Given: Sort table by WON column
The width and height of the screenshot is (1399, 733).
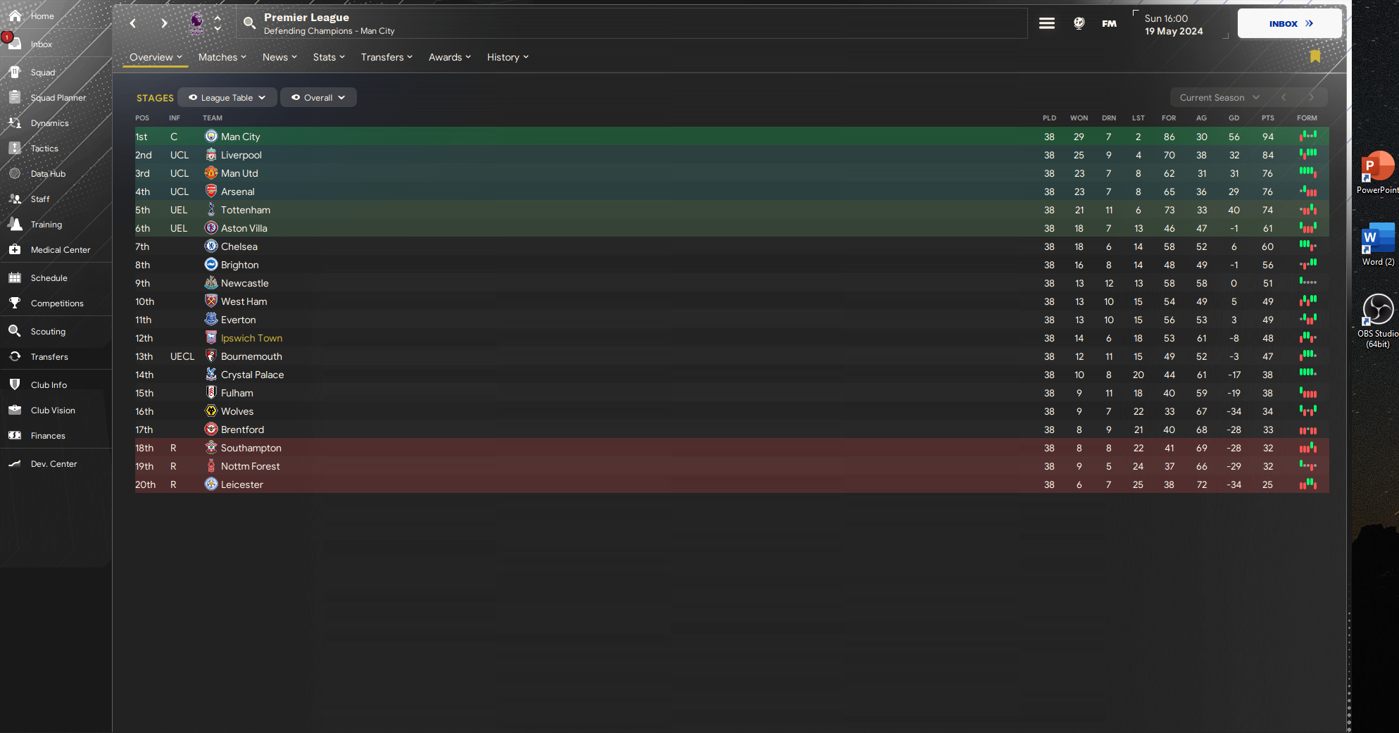Looking at the screenshot, I should click(1079, 118).
